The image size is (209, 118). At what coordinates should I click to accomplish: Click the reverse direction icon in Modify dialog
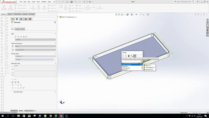(132, 56)
